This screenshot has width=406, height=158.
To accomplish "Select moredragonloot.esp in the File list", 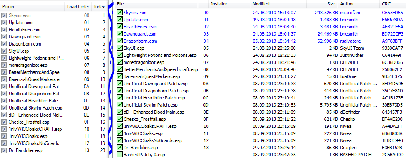I will pos(144,62).
